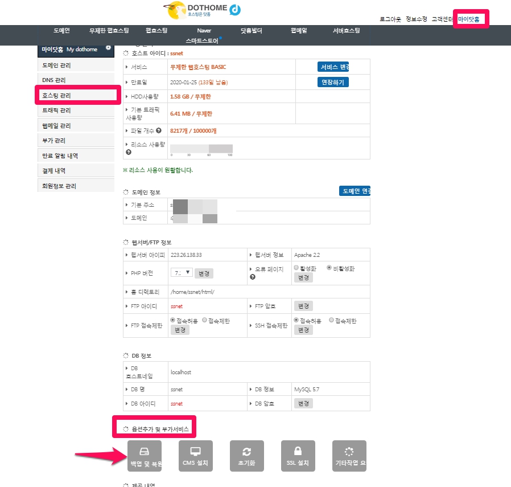
Task: Click the 연장하기 button
Action: point(333,82)
